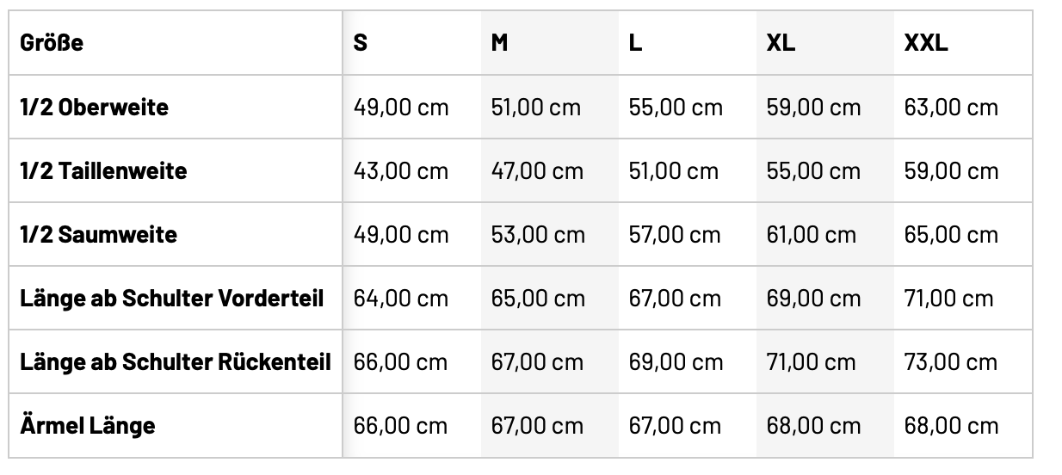
Task: Click Taillenweite value for size M
Action: click(537, 171)
